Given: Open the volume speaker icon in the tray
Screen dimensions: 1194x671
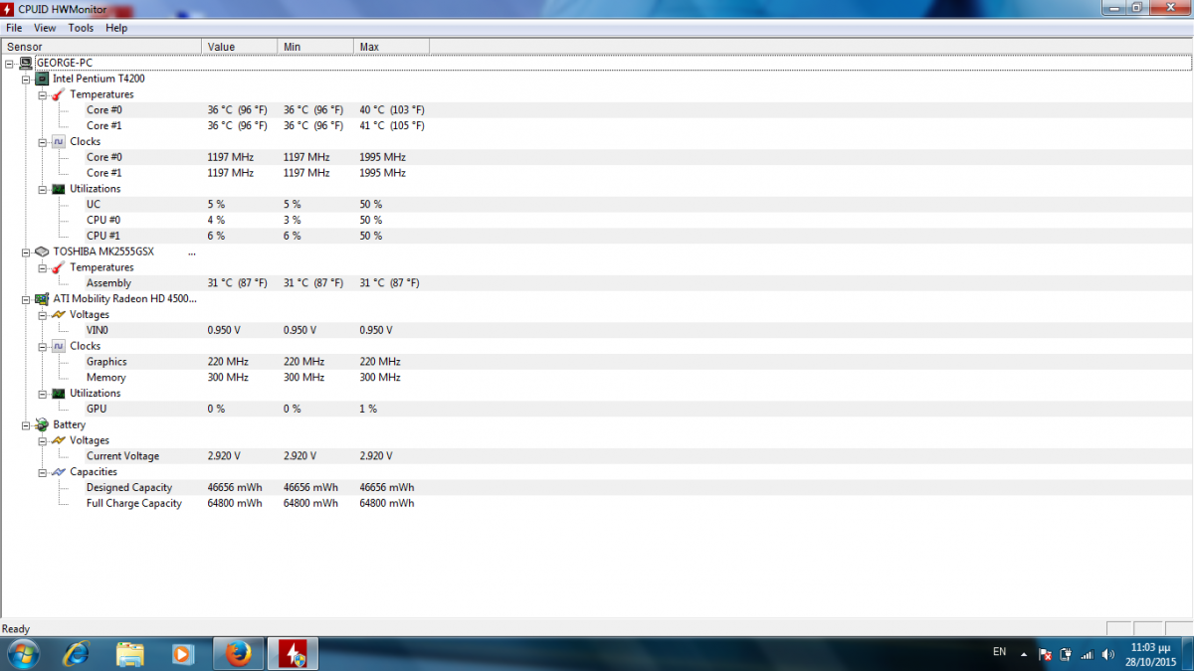Looking at the screenshot, I should [x=1108, y=654].
